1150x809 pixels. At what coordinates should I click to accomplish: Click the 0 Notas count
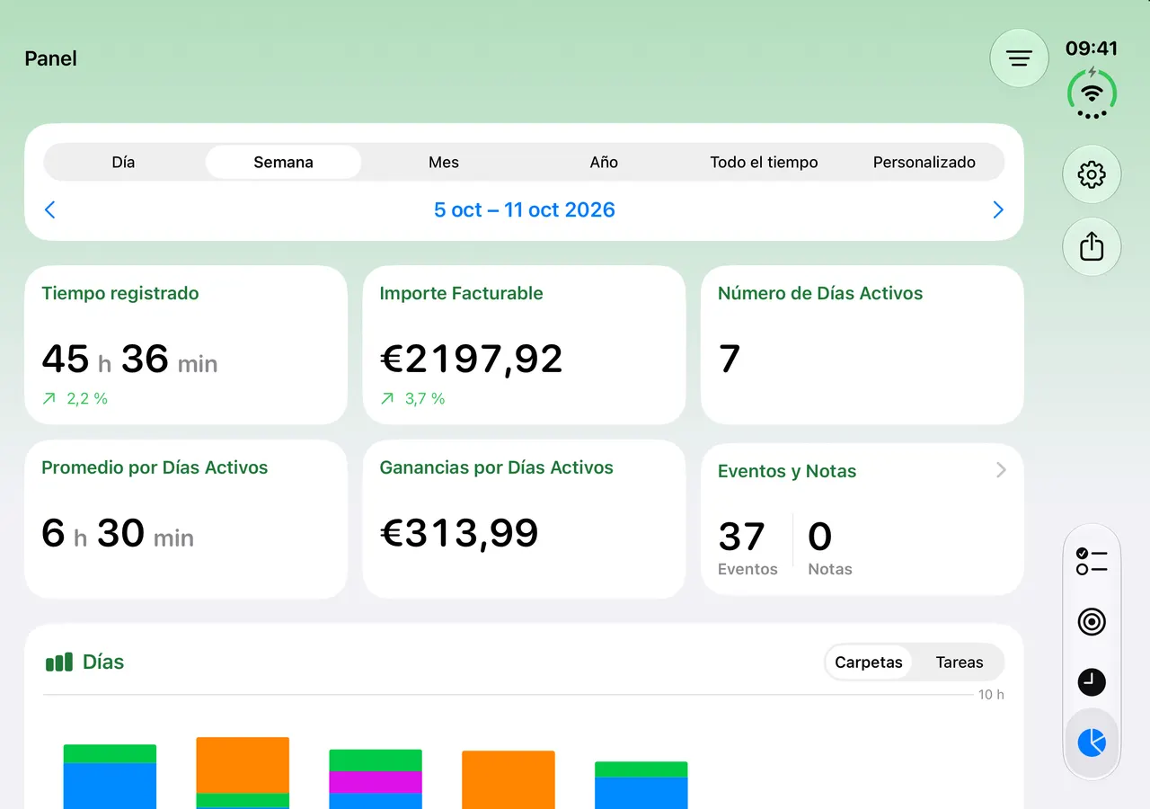point(829,547)
